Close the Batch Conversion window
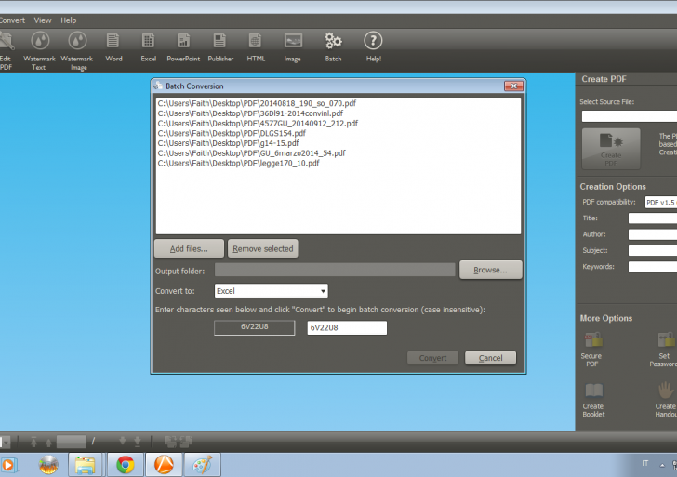 (513, 86)
